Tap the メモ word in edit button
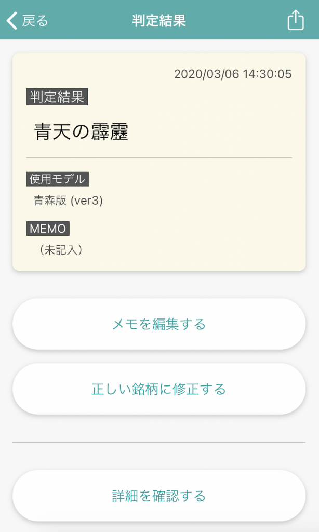The image size is (319, 532). point(125,324)
